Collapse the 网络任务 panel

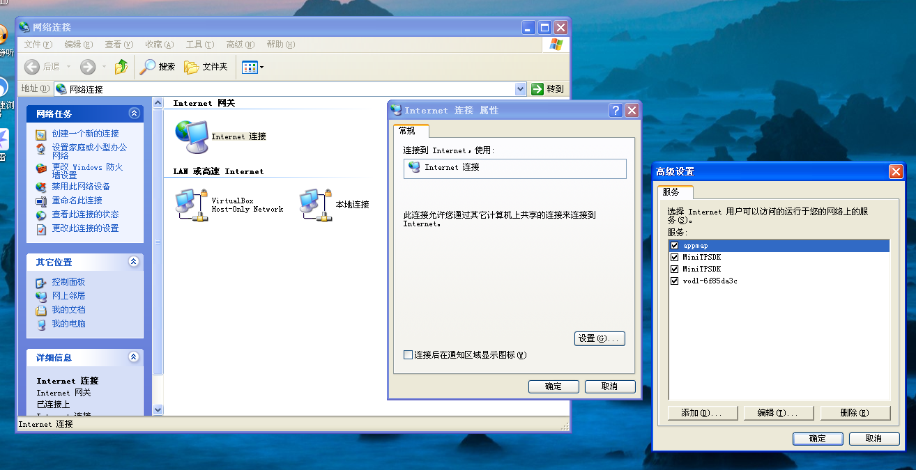pos(134,113)
